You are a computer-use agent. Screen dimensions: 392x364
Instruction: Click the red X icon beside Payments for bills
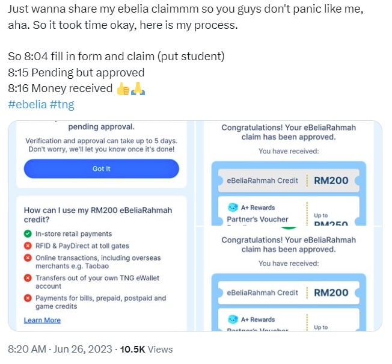click(28, 298)
